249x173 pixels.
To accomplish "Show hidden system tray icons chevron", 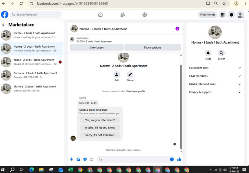I will tap(211, 170).
